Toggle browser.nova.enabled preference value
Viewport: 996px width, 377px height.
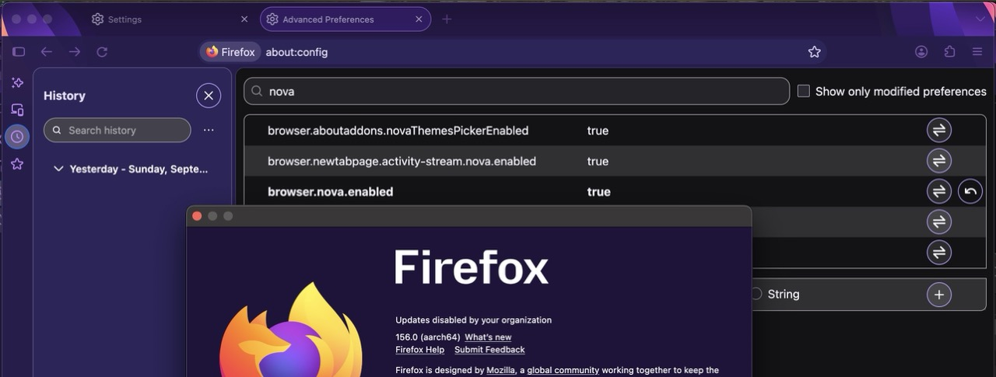coord(939,191)
